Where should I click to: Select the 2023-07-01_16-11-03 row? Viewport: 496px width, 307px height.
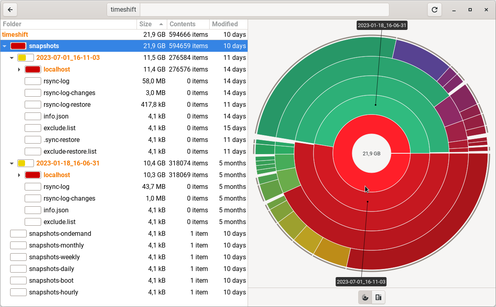(124, 58)
